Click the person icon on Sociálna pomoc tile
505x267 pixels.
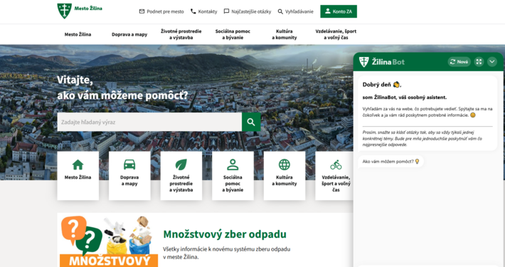pos(233,164)
